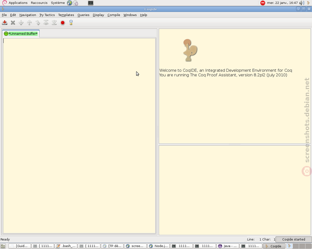Click the Forward one command arrow icon
The height and width of the screenshot is (249, 312).
pyautogui.click(x=21, y=23)
